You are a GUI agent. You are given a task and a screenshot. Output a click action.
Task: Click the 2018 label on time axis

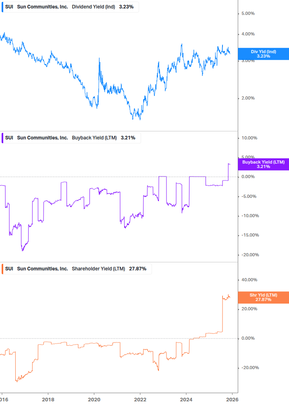coord(48,400)
